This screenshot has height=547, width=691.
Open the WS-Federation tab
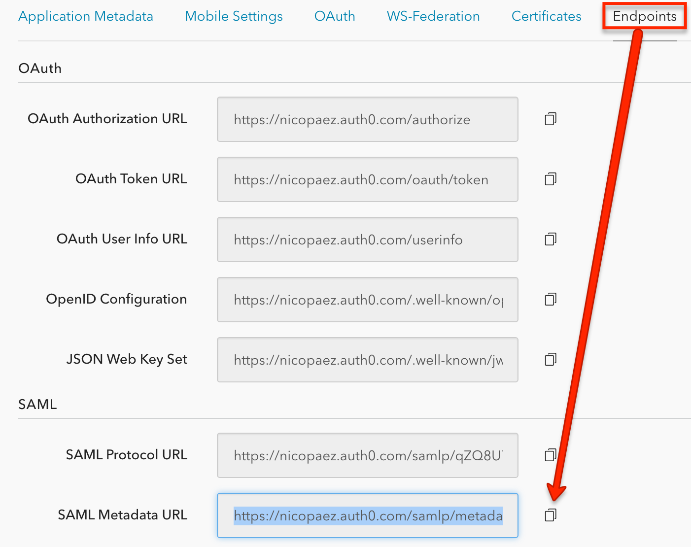[433, 16]
